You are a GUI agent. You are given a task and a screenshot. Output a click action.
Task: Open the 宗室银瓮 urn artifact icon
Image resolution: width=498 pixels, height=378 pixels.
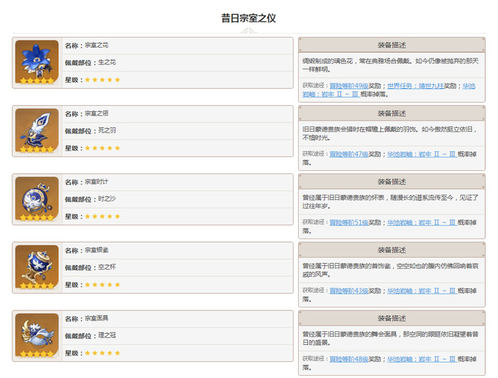click(x=37, y=267)
